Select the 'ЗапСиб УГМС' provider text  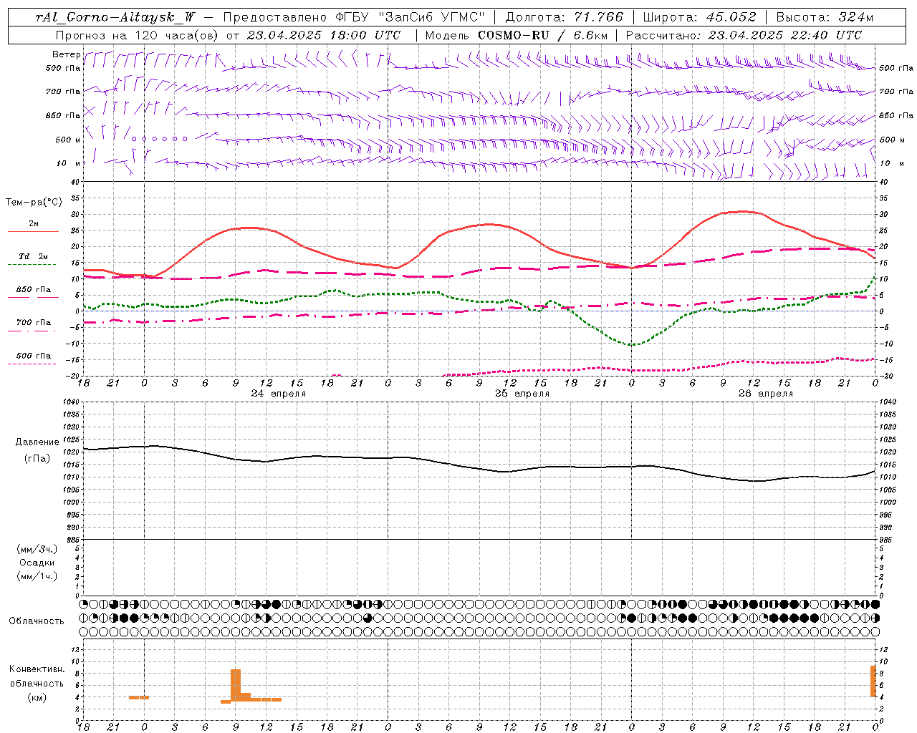tap(431, 17)
